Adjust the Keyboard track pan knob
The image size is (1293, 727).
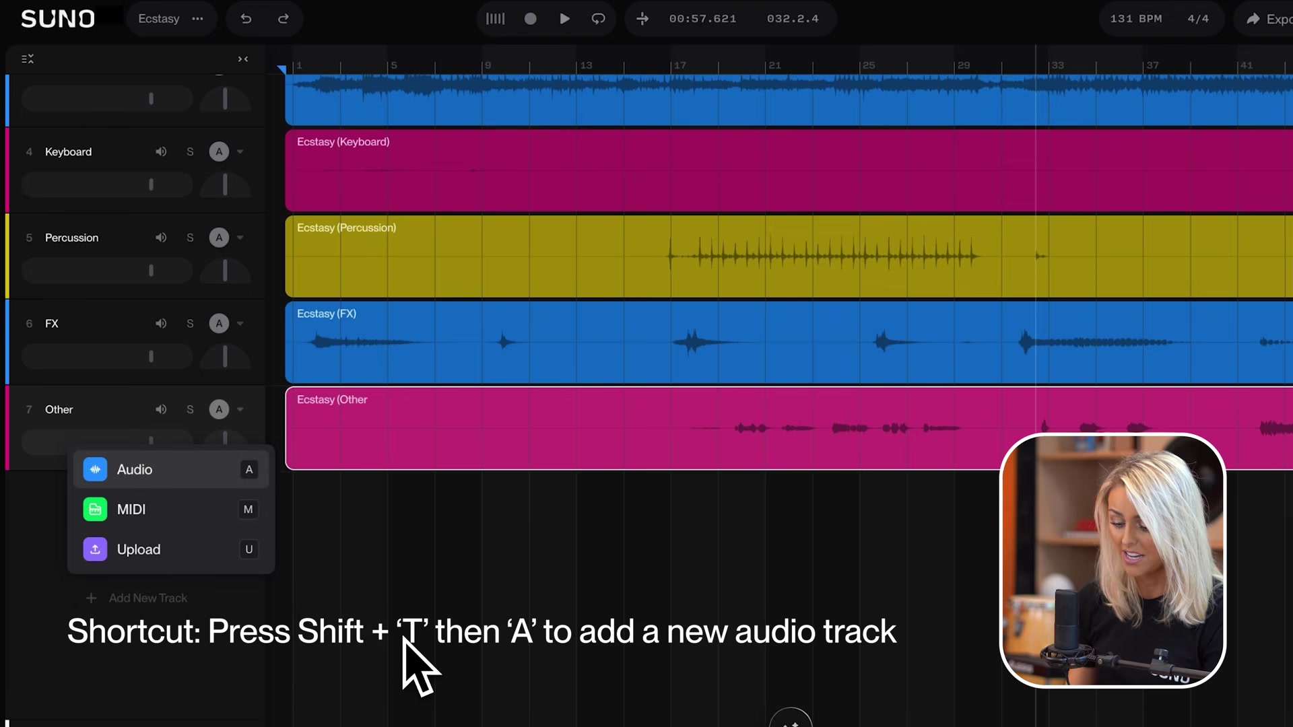[225, 184]
